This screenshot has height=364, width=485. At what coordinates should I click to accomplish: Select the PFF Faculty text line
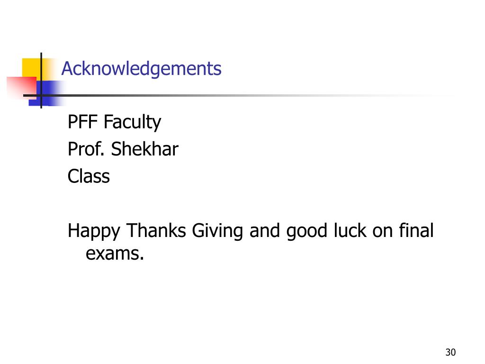pos(114,122)
